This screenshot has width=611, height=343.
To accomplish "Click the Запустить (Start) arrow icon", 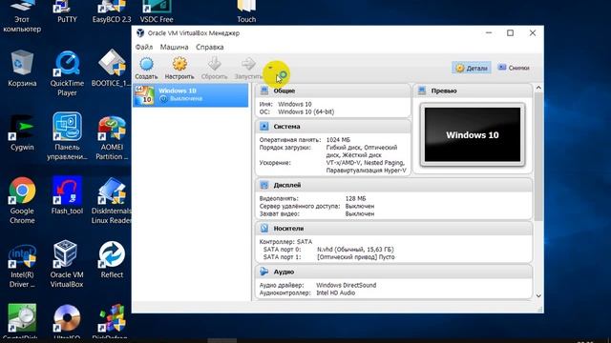I will pyautogui.click(x=248, y=64).
